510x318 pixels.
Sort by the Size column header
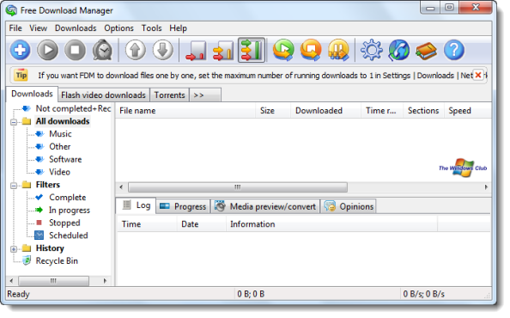[272, 111]
